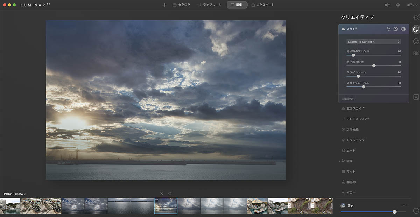The height and width of the screenshot is (217, 420).
Task: Click the スカイグローバル value 30
Action: tap(399, 83)
